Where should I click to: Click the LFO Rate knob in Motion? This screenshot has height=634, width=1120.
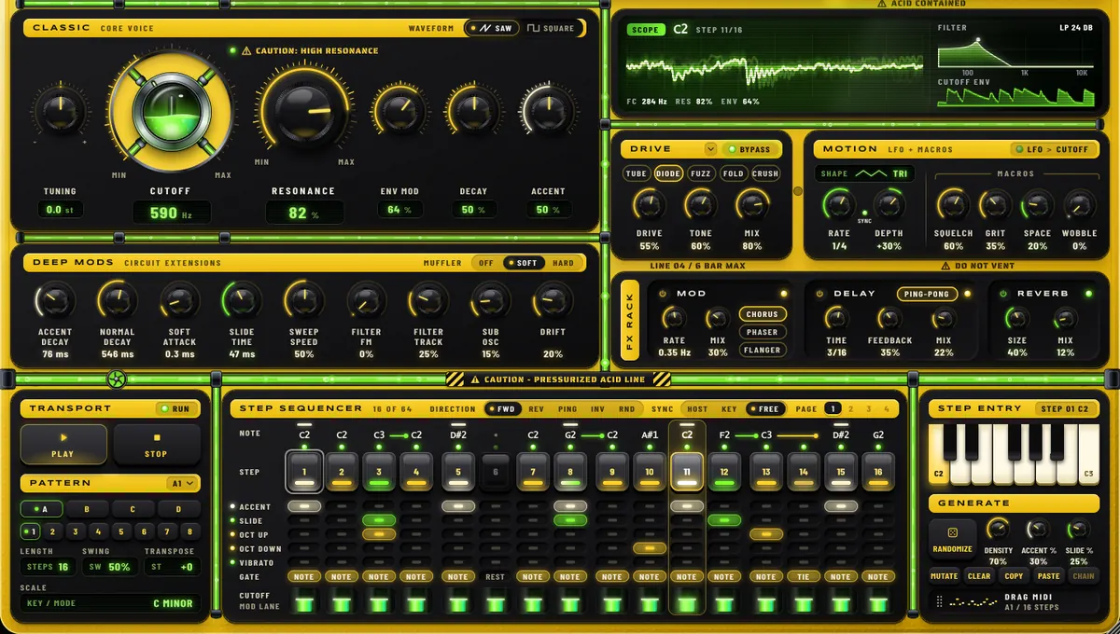838,203
